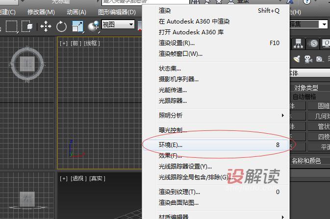Click [+] in the front viewport
Image resolution: width=330 pixels, height=219 pixels.
point(64,43)
